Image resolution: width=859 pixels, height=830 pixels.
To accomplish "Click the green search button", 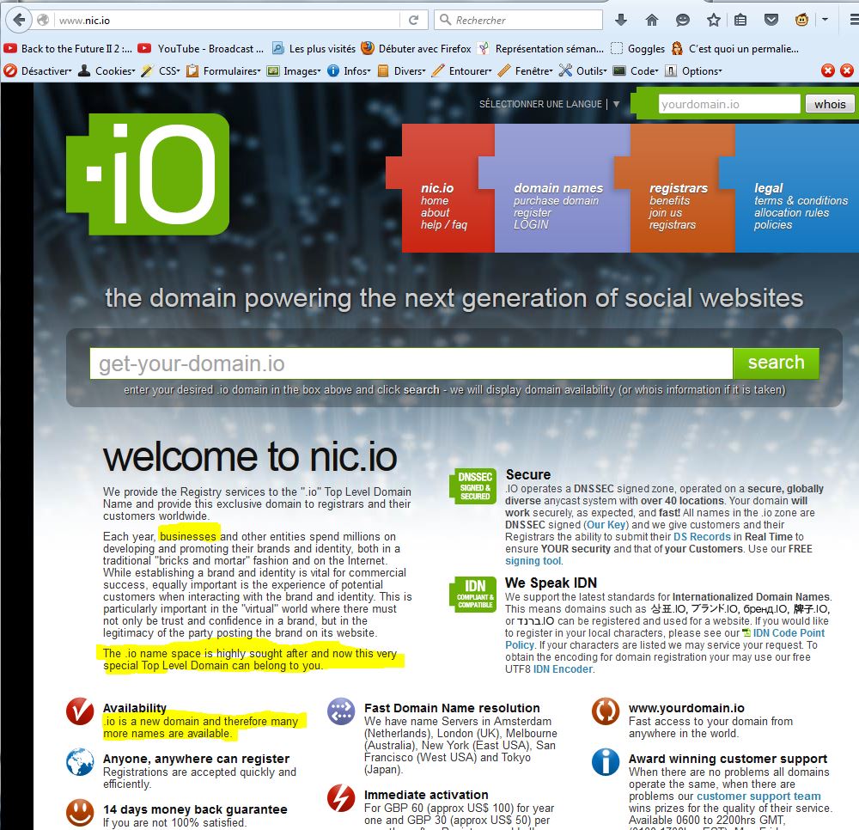I will pyautogui.click(x=776, y=363).
